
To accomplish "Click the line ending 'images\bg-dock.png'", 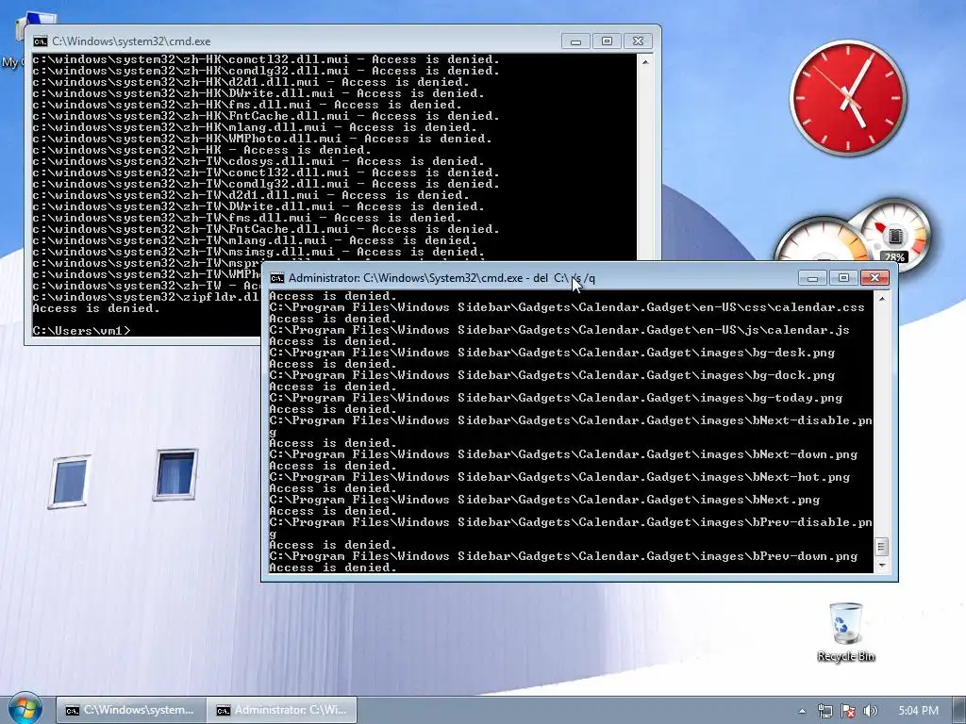I will pos(552,375).
